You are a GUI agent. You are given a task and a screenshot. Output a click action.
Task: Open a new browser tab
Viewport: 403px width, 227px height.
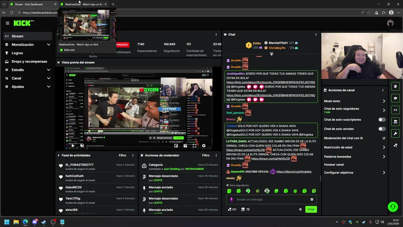click(113, 4)
